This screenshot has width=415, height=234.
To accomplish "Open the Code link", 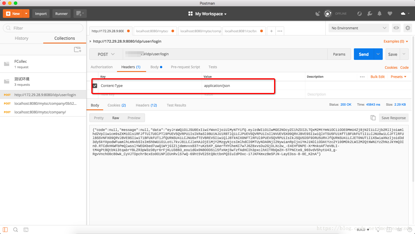I will pyautogui.click(x=404, y=68).
